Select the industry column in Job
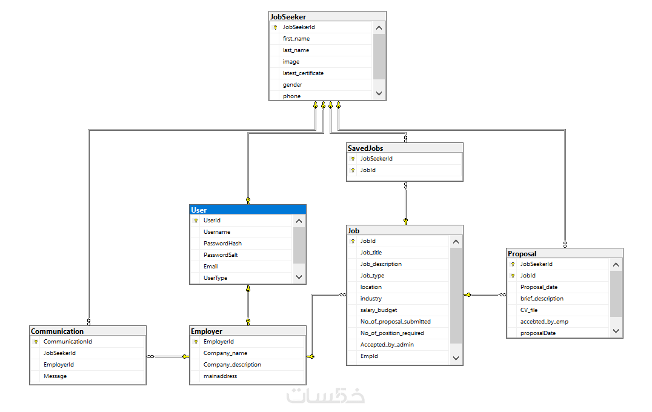Screen dimensions: 652x412 (x=398, y=299)
